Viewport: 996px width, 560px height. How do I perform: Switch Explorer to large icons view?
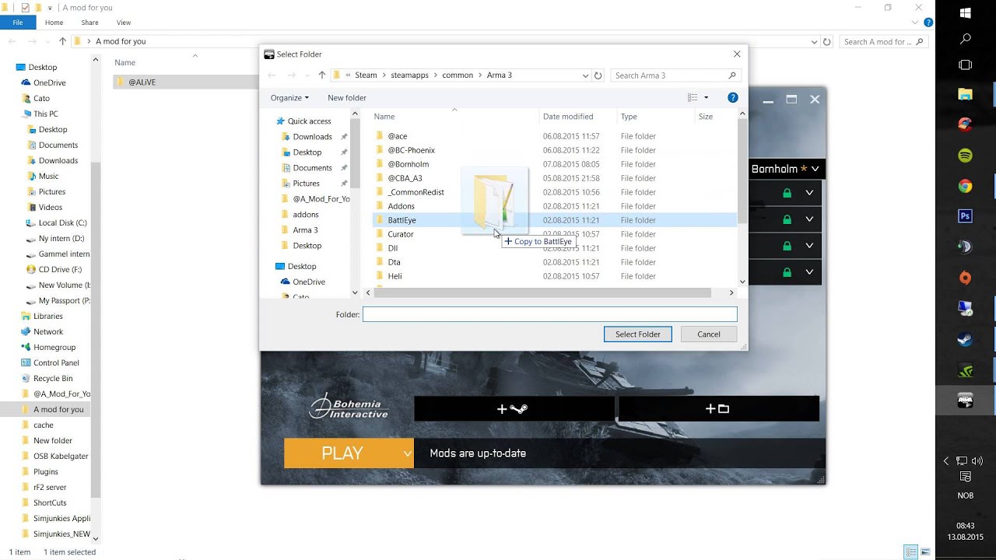925,552
